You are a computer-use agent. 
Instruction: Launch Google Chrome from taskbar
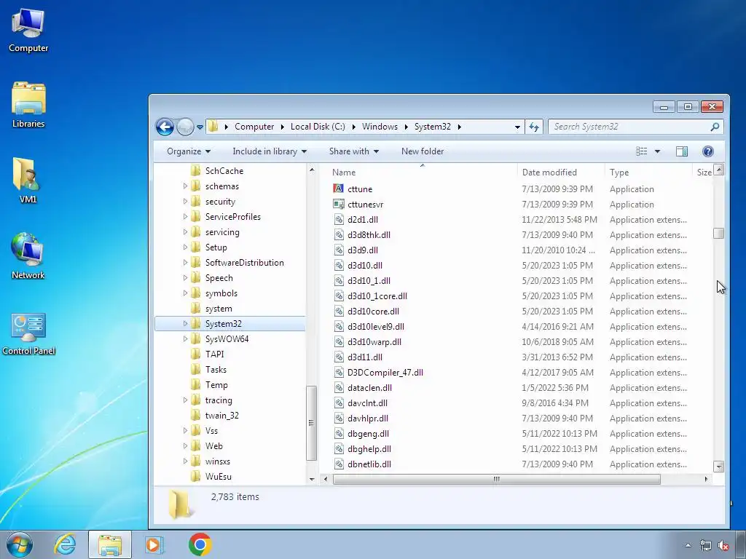coord(200,544)
